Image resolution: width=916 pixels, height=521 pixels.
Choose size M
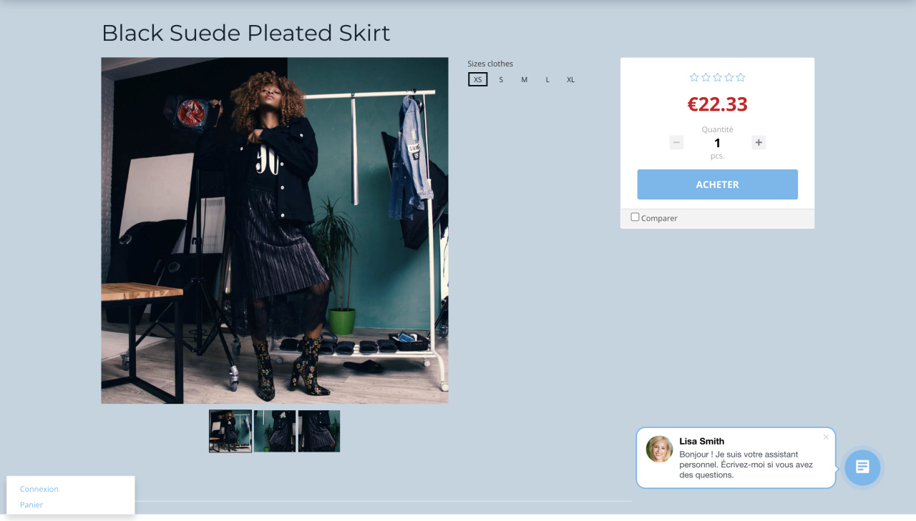(525, 79)
